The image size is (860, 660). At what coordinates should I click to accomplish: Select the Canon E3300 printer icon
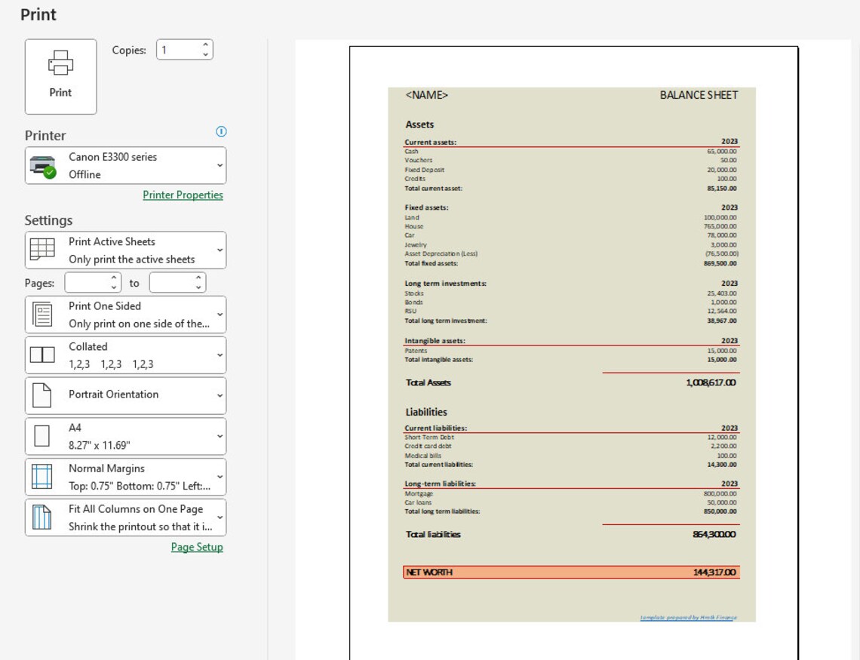(44, 164)
